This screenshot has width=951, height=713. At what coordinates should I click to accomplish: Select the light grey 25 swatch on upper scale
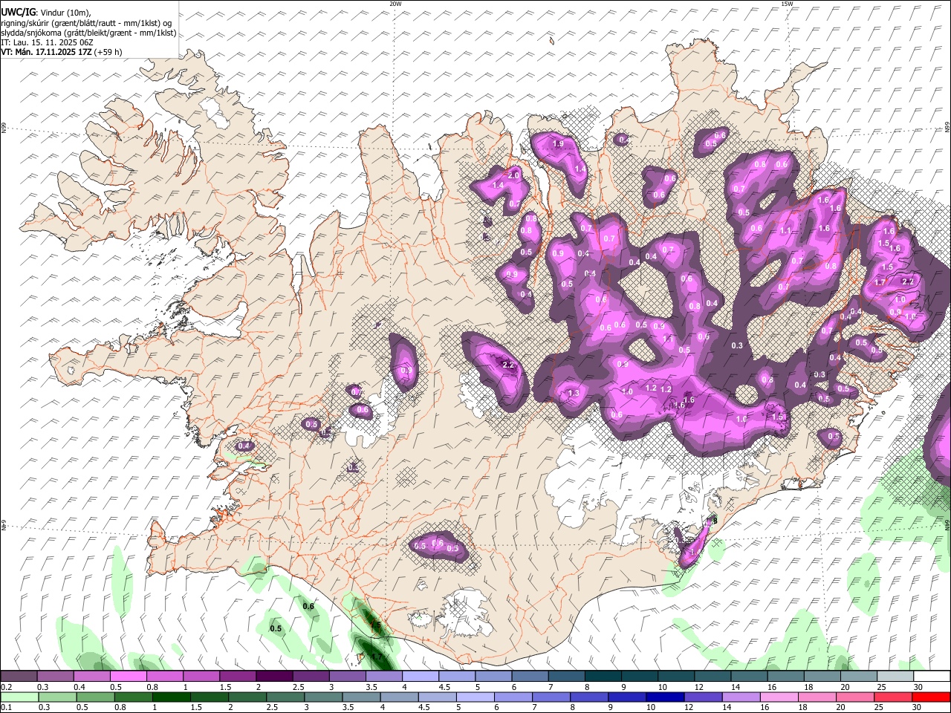click(x=896, y=676)
